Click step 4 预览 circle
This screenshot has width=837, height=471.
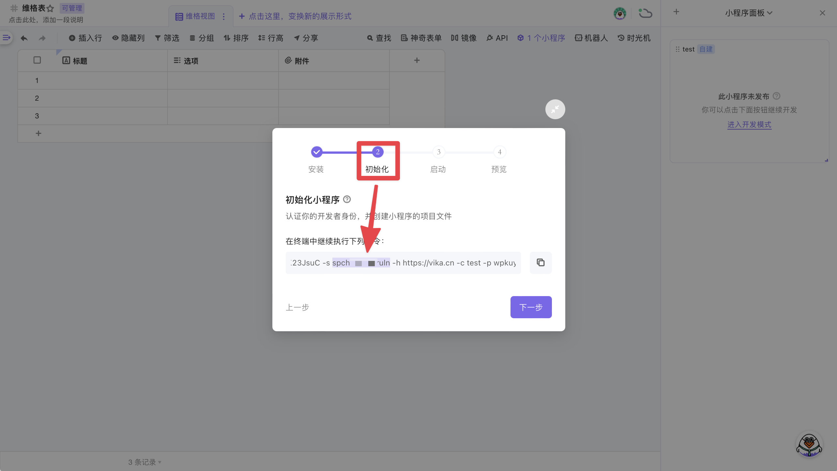coord(499,152)
